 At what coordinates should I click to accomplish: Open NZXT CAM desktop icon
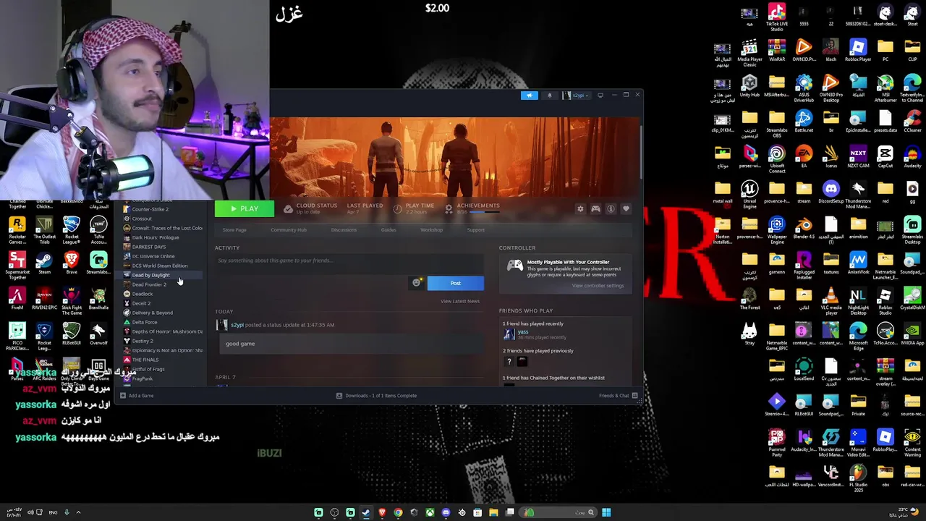[858, 157]
